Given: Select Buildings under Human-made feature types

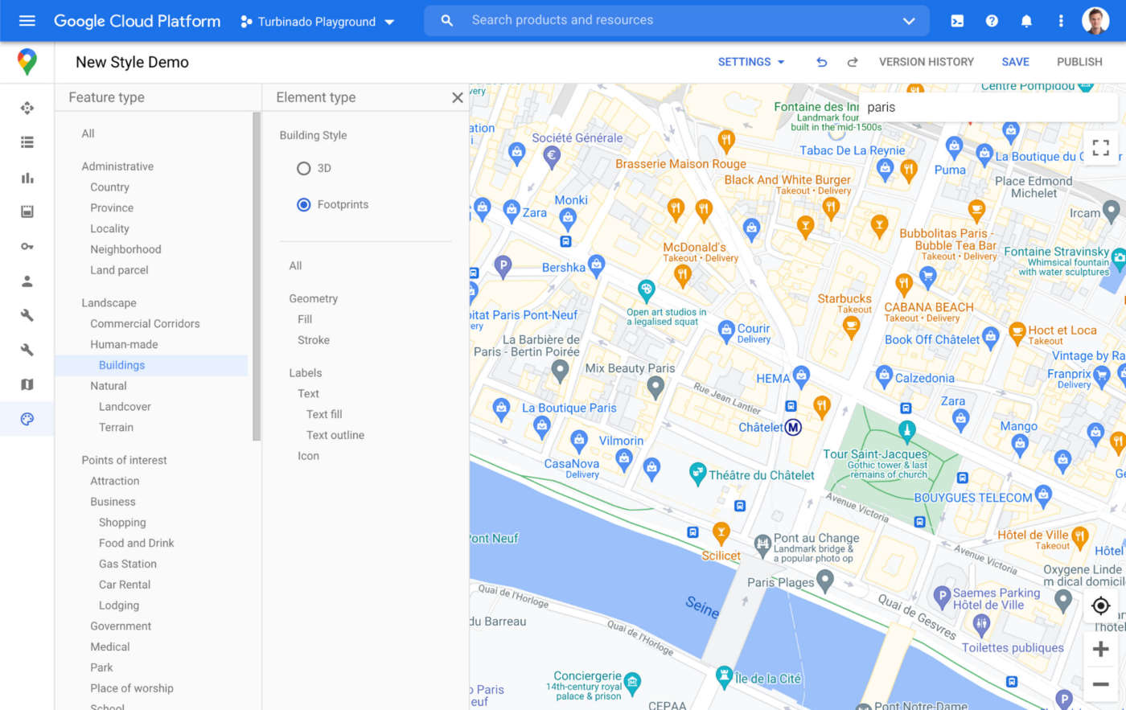Looking at the screenshot, I should tap(121, 364).
